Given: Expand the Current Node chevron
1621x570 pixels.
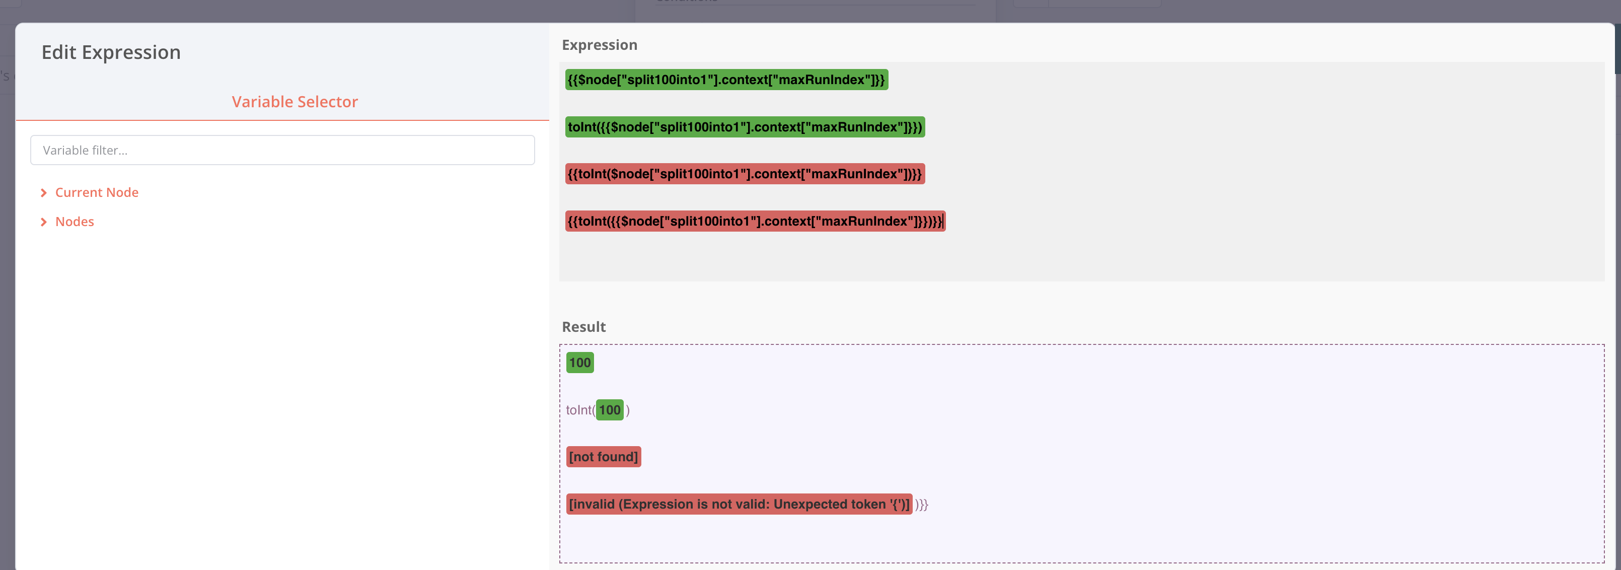Looking at the screenshot, I should (43, 193).
